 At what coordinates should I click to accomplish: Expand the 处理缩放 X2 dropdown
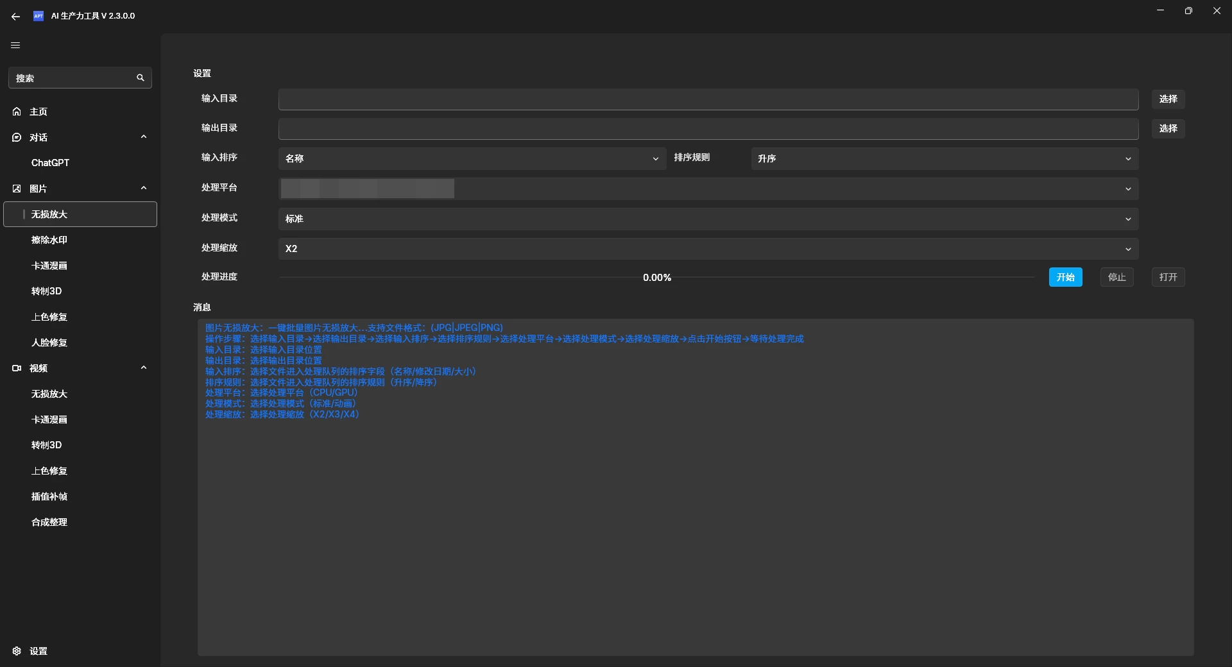(x=708, y=249)
